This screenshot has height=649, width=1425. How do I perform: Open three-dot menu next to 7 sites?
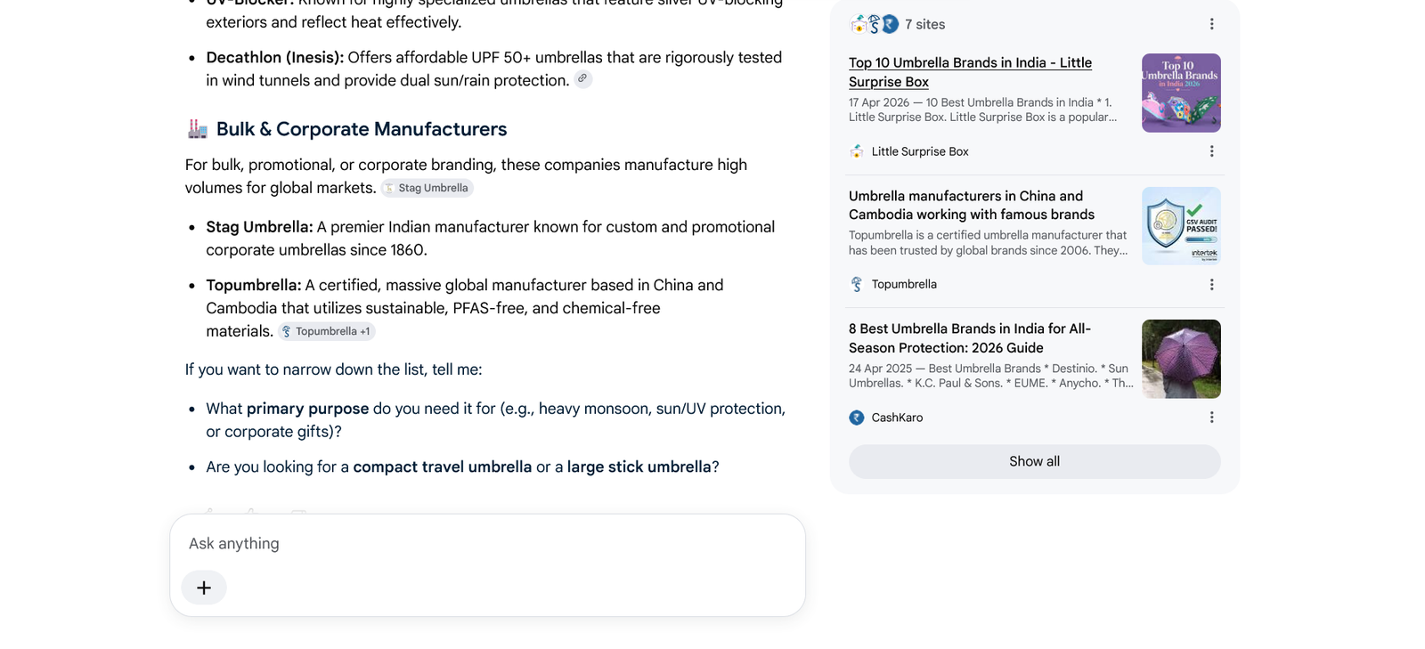click(1211, 24)
